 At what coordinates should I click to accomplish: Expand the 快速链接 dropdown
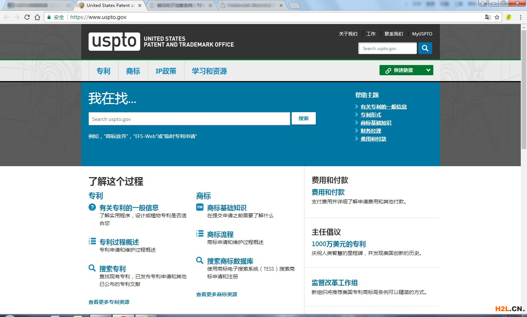428,70
